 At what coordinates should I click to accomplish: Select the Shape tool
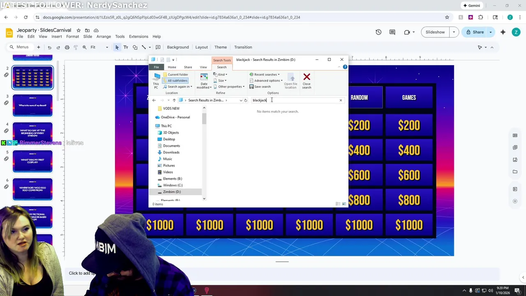[x=135, y=47]
